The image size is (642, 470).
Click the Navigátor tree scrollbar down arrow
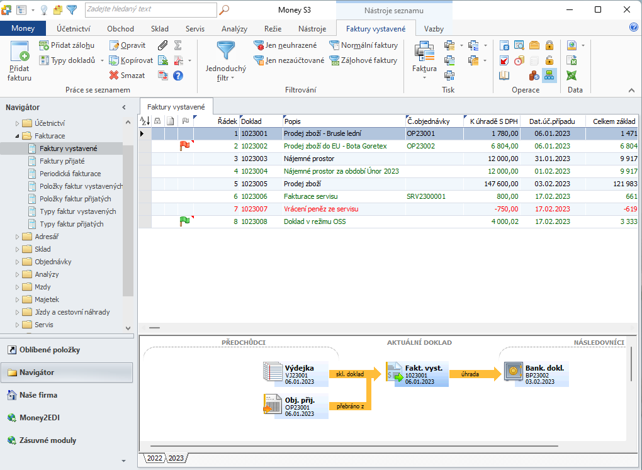[128, 328]
